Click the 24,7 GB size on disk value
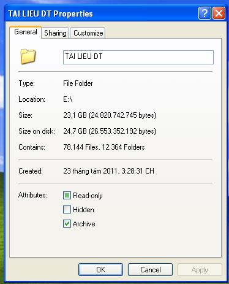229x284 pixels. 110,131
